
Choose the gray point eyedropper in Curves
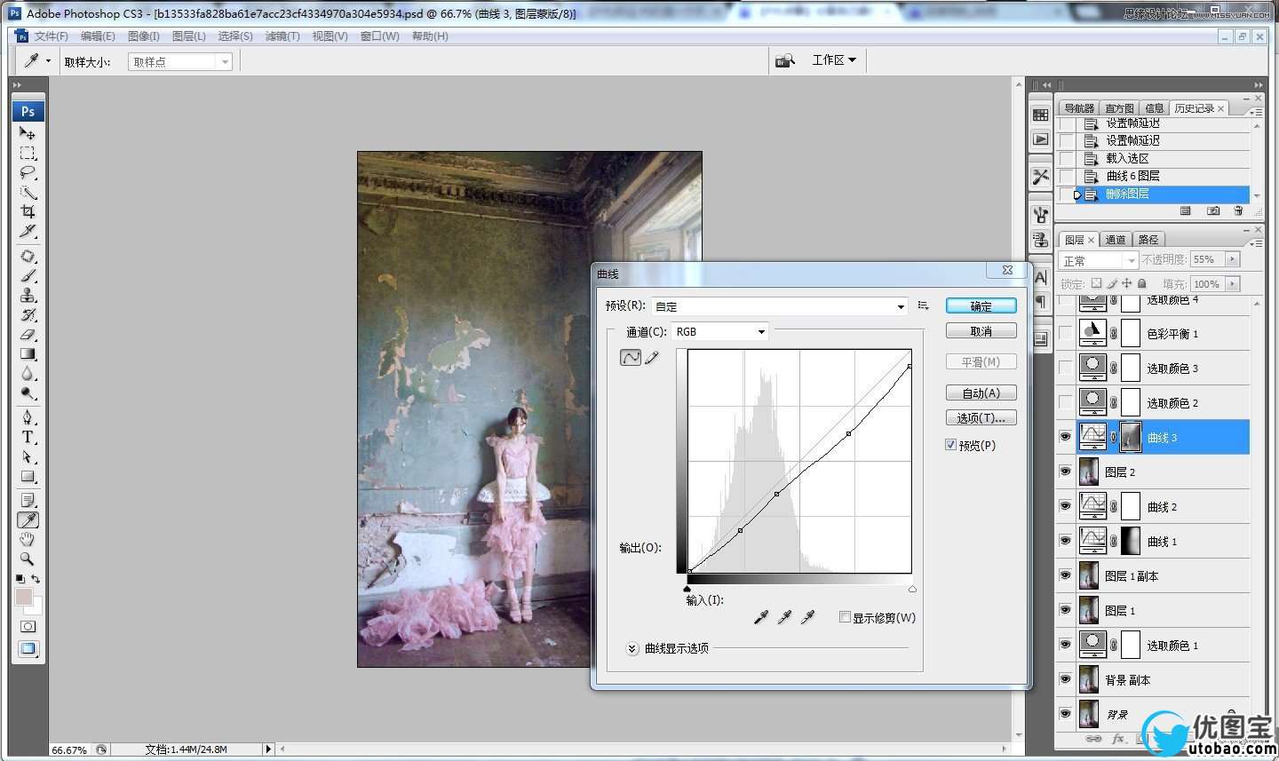[783, 616]
